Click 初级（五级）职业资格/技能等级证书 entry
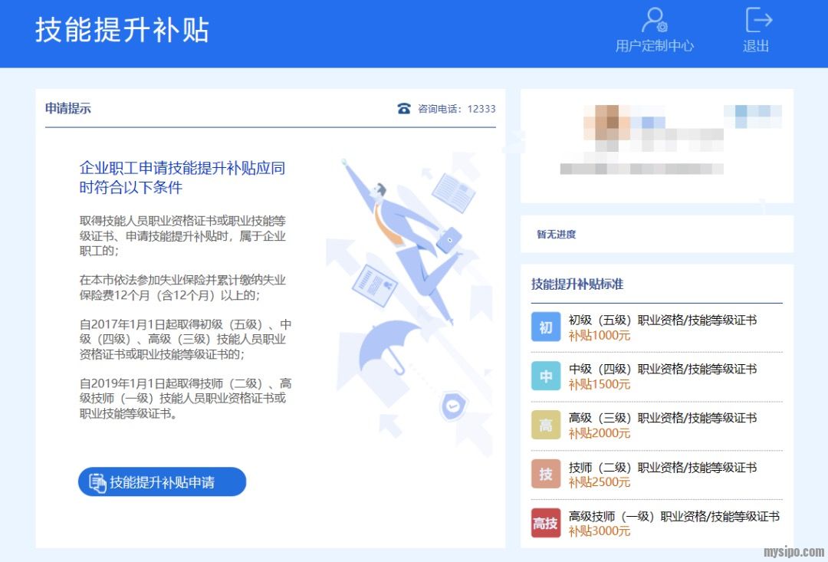 tap(662, 320)
